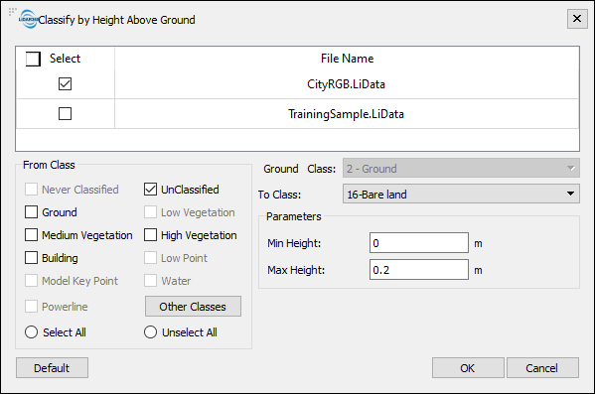Uncheck the CityRGB.LiData file checkbox
The width and height of the screenshot is (595, 394).
pyautogui.click(x=65, y=83)
